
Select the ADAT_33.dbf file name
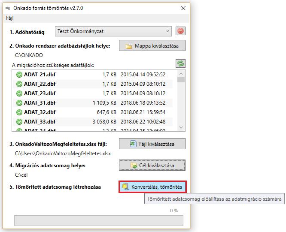coord(40,122)
